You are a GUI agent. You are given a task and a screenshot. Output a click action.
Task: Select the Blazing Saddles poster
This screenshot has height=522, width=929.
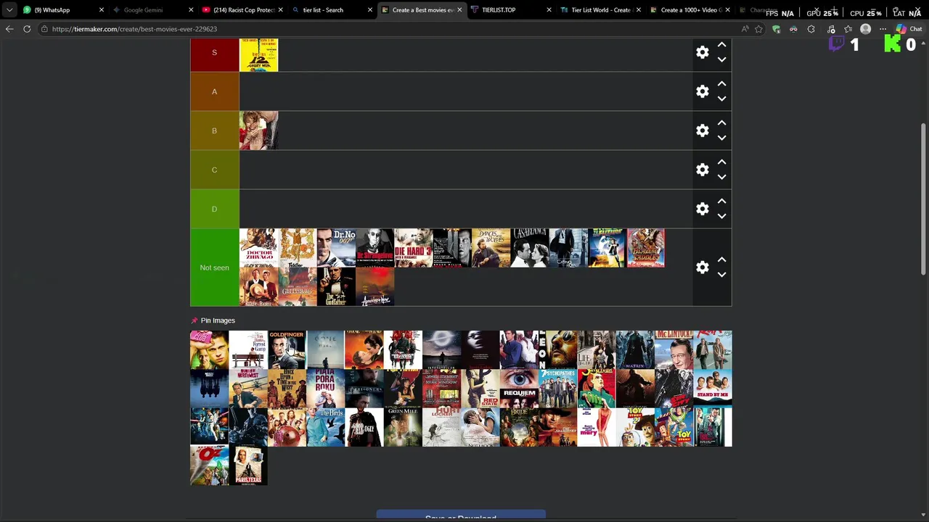click(645, 248)
